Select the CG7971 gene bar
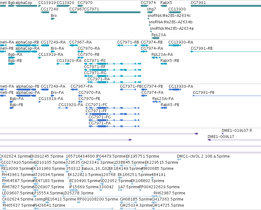The image size is (261, 210). point(112,12)
